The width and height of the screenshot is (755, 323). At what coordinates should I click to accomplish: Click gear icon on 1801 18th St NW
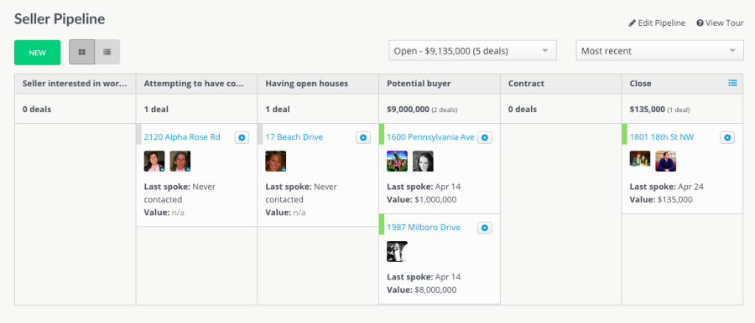[727, 137]
